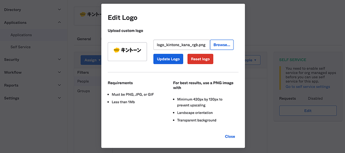
Task: Close the Edit Logo dialog
Action: (230, 137)
